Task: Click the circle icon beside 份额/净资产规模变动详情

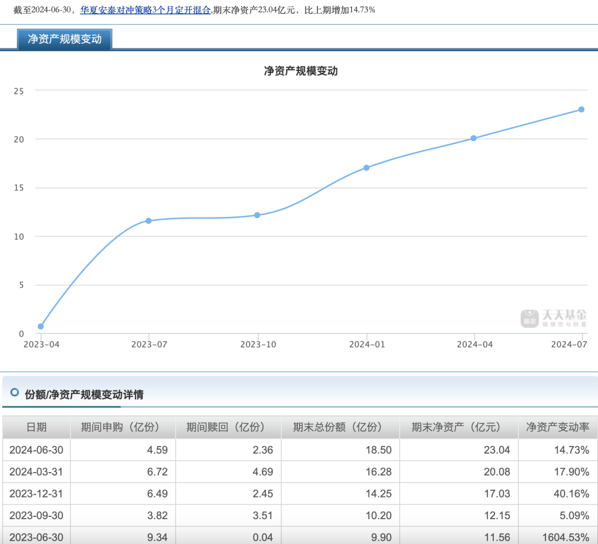Action: (15, 392)
